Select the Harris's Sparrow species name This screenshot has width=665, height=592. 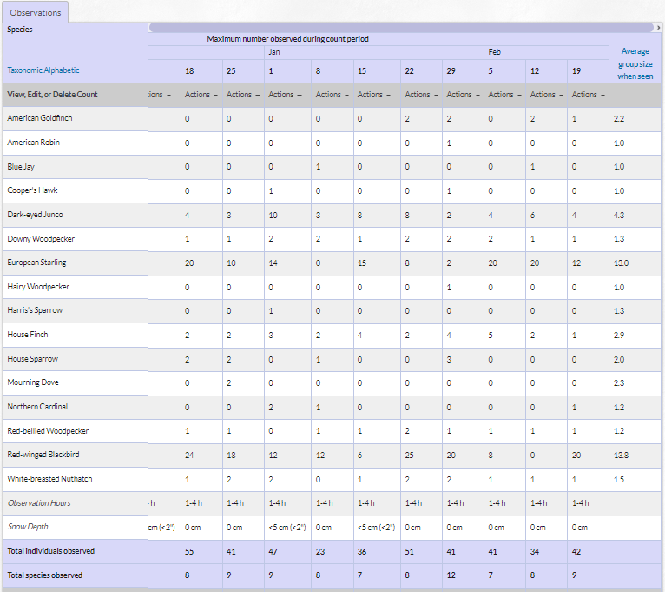(35, 310)
